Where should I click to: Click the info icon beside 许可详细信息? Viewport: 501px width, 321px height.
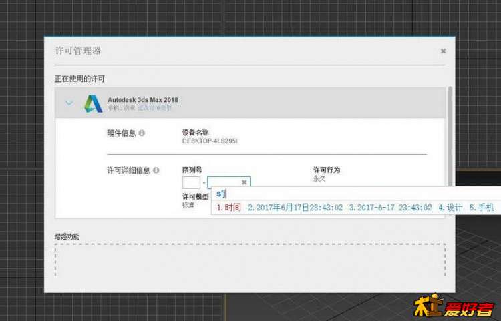[x=156, y=170]
